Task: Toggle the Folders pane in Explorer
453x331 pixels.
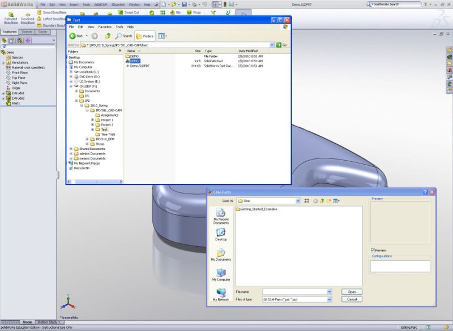Action: click(147, 36)
